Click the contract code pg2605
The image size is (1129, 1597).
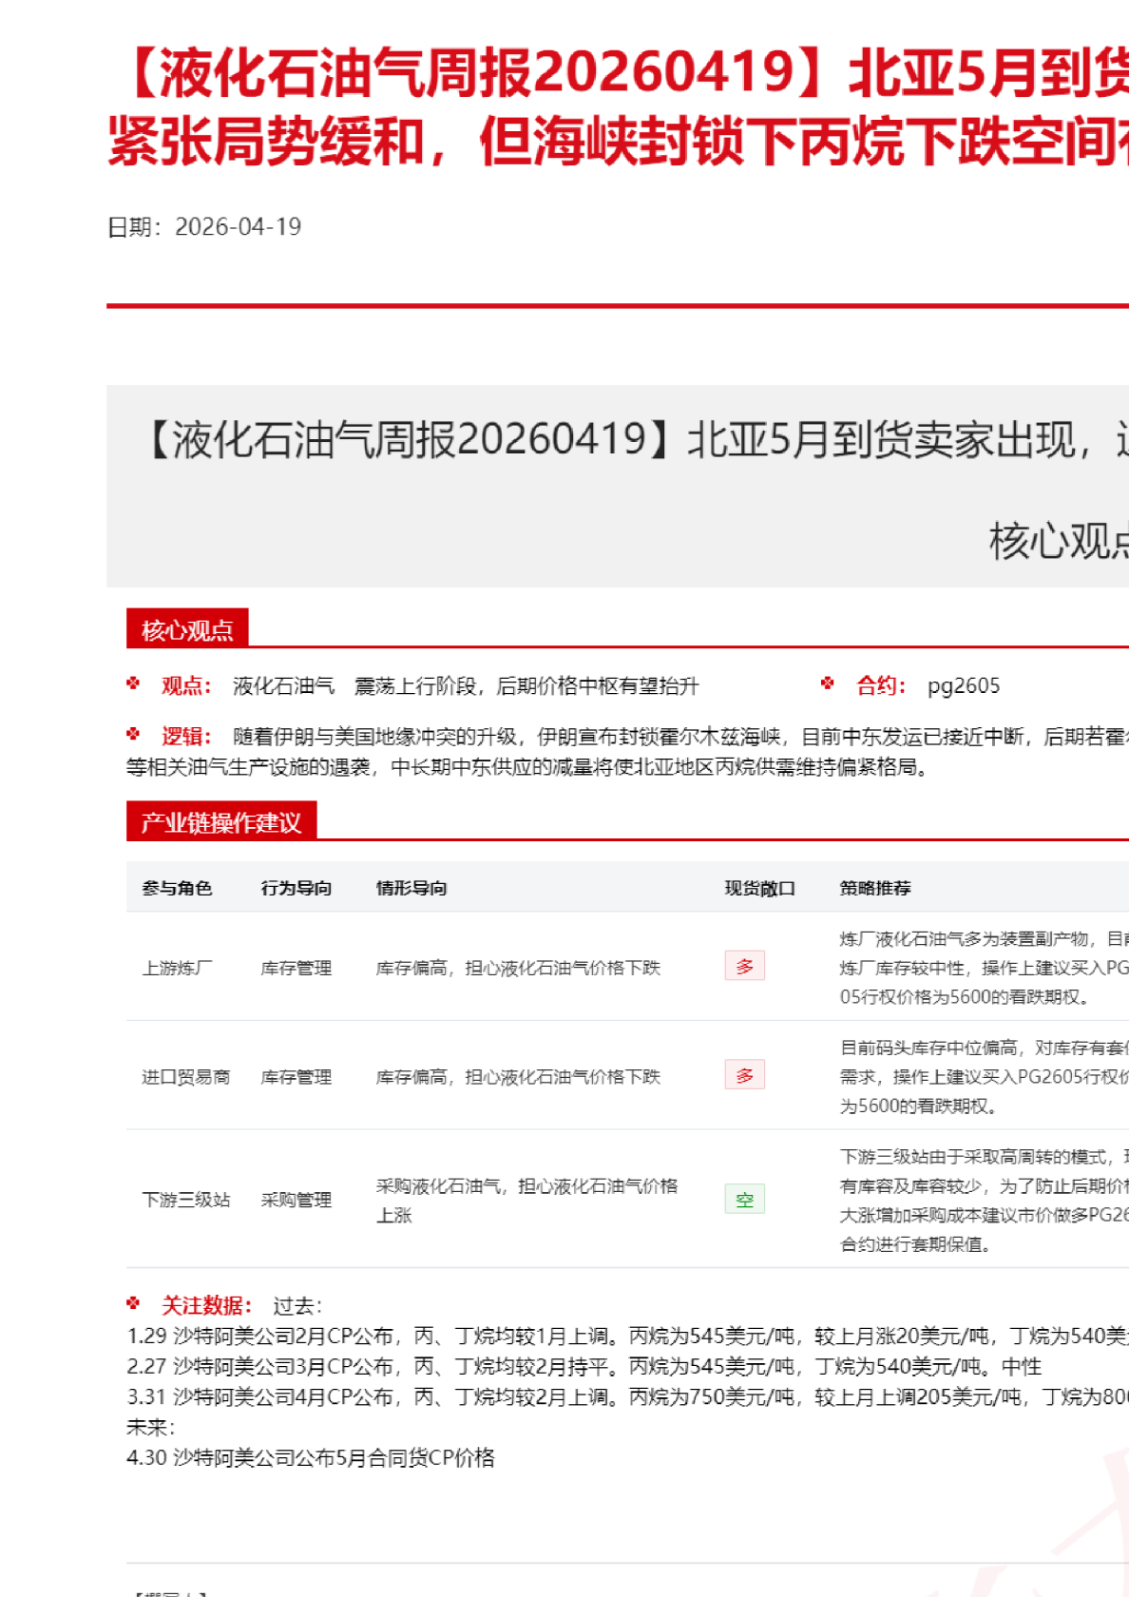(964, 686)
